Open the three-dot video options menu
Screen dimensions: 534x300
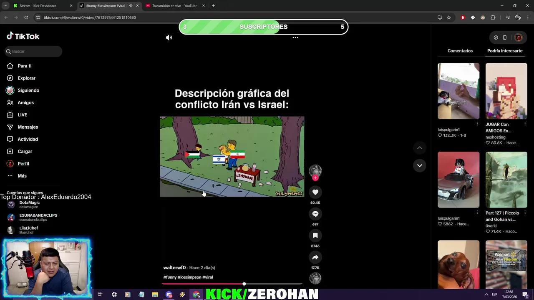tap(295, 37)
